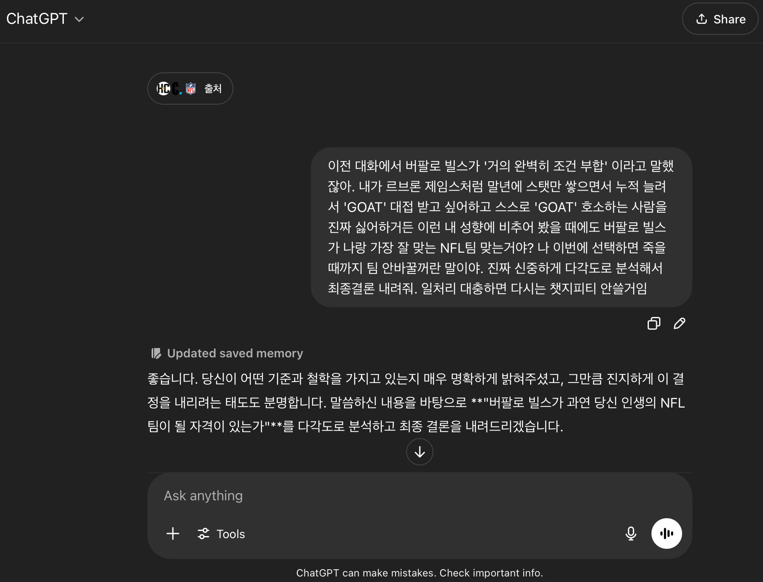Click the first source site favicon
The image size is (763, 582).
click(163, 88)
